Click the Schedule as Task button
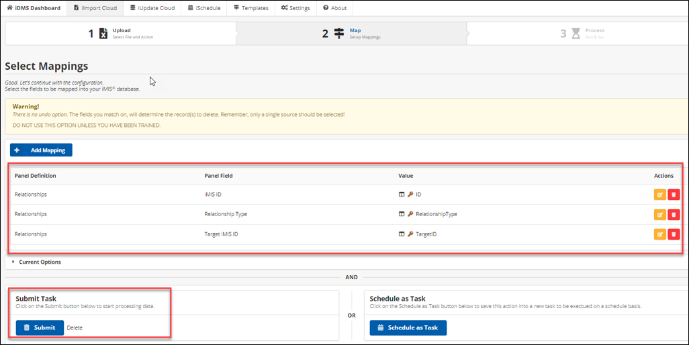 408,328
